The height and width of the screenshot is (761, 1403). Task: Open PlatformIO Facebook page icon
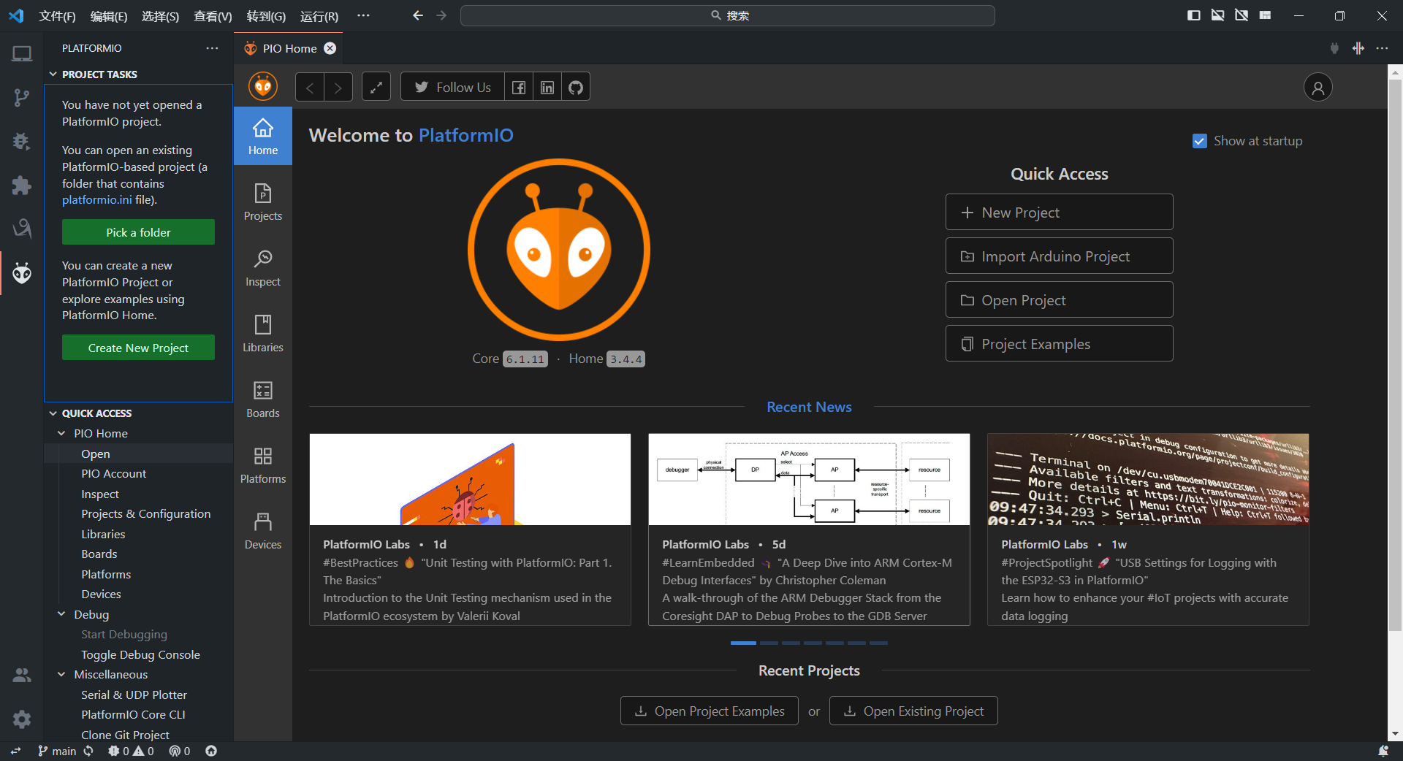(519, 88)
